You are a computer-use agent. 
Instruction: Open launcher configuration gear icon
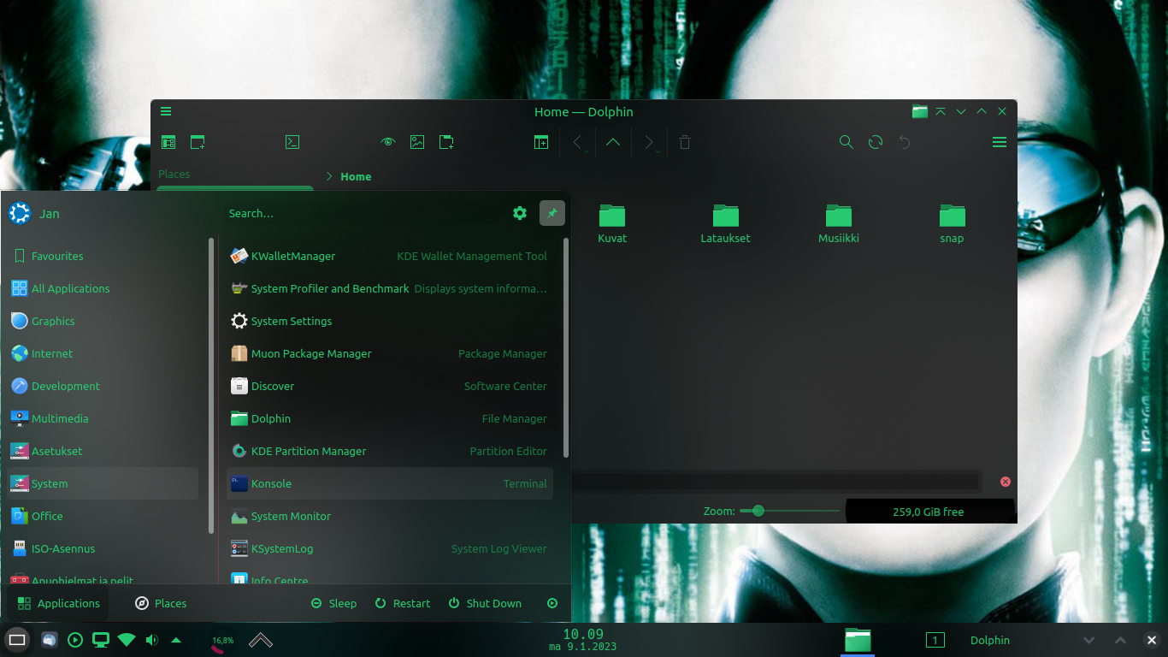pos(520,213)
